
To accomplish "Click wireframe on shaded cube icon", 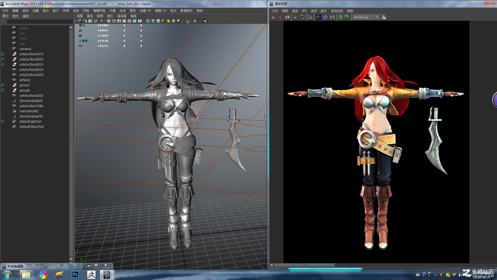I will [x=158, y=21].
